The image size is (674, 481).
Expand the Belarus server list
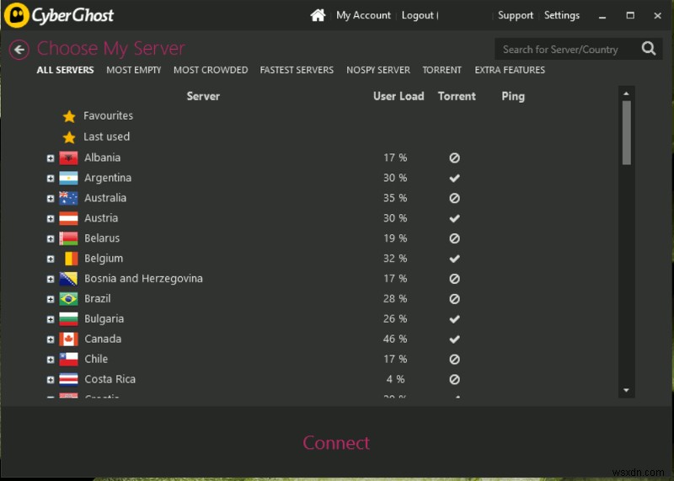(x=51, y=239)
